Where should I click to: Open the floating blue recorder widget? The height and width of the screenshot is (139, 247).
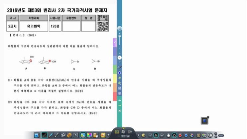(204, 121)
